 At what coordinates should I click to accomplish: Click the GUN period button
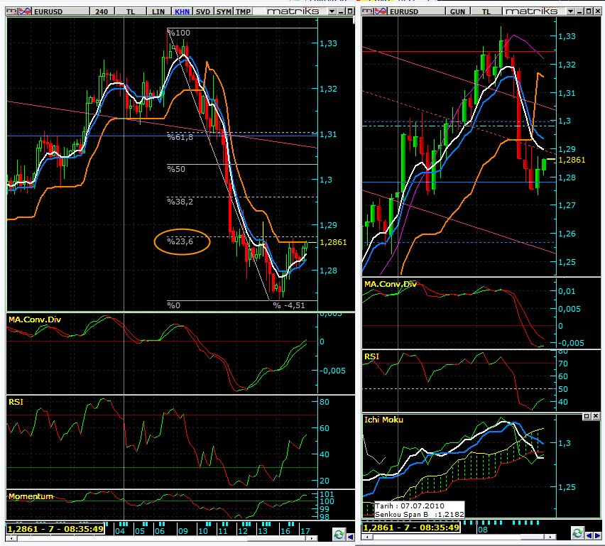(x=457, y=12)
